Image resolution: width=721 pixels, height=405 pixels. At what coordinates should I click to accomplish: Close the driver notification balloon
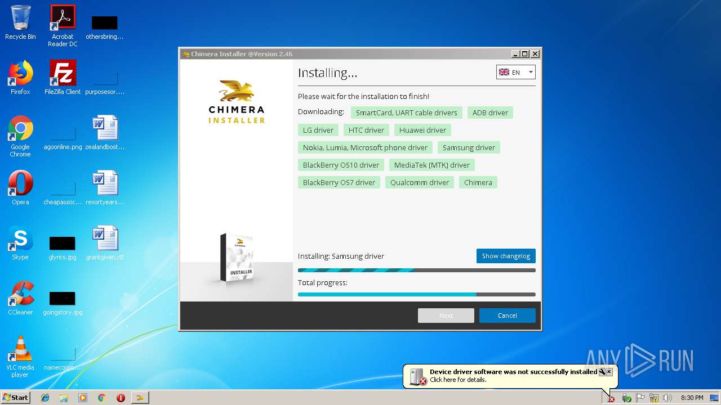point(609,372)
